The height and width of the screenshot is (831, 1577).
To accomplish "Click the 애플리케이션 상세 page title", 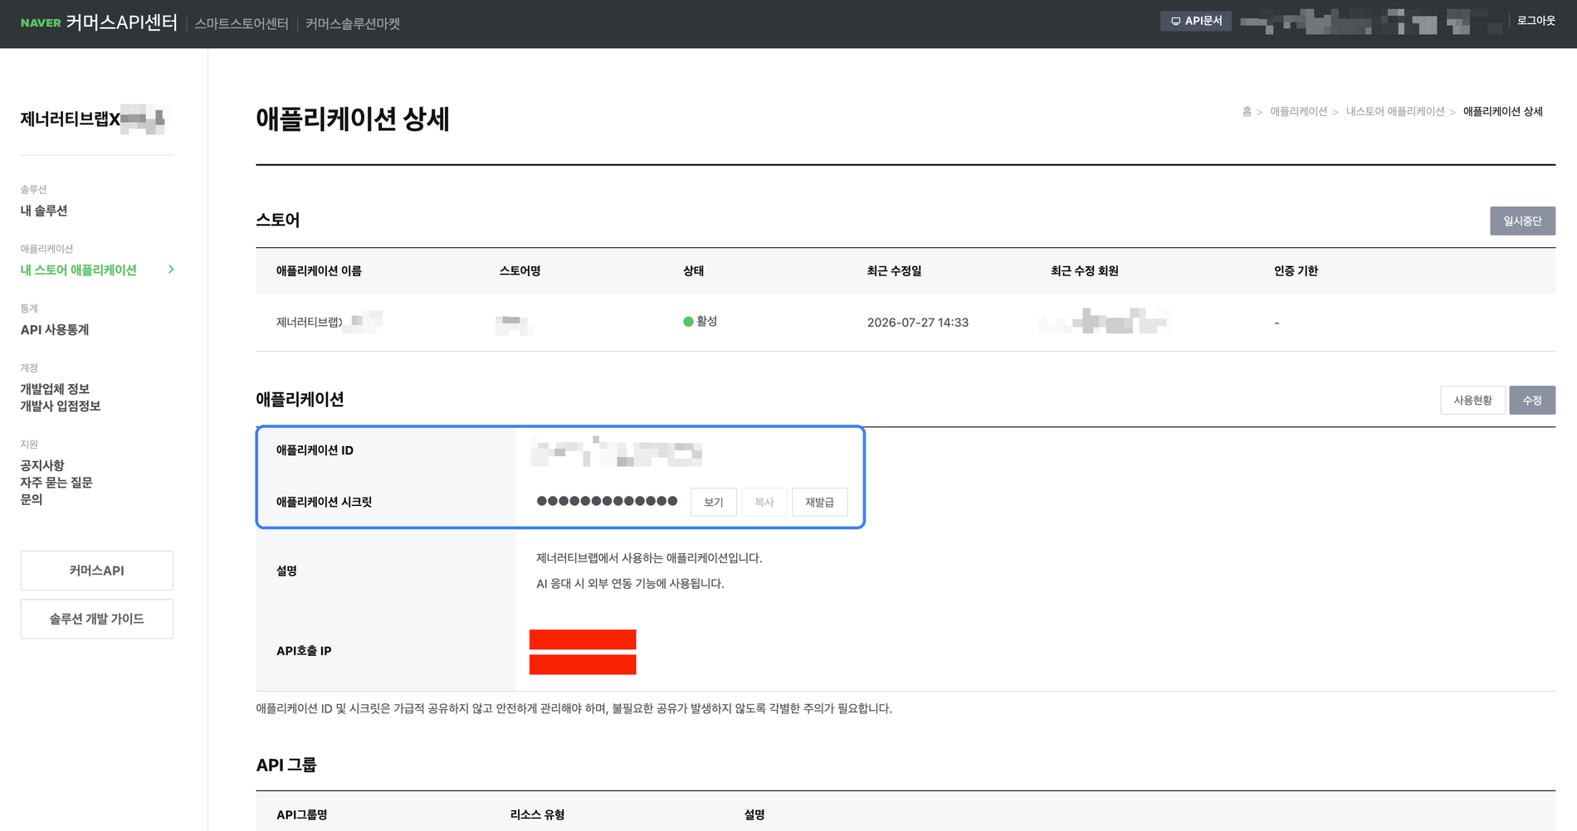I will tap(353, 119).
